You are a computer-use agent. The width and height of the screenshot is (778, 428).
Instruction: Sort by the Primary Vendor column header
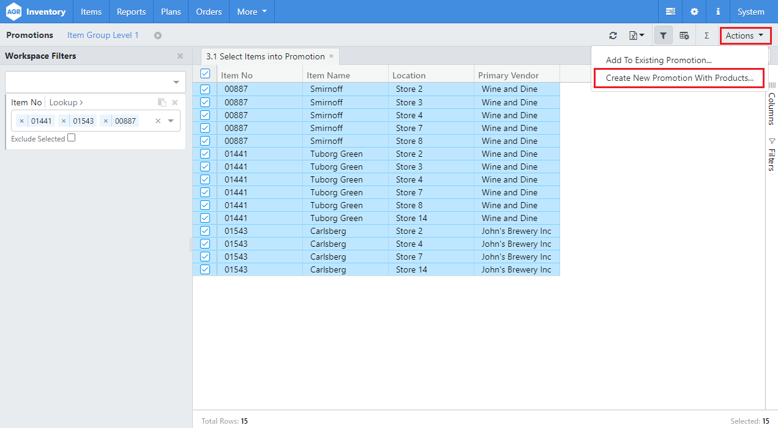508,75
